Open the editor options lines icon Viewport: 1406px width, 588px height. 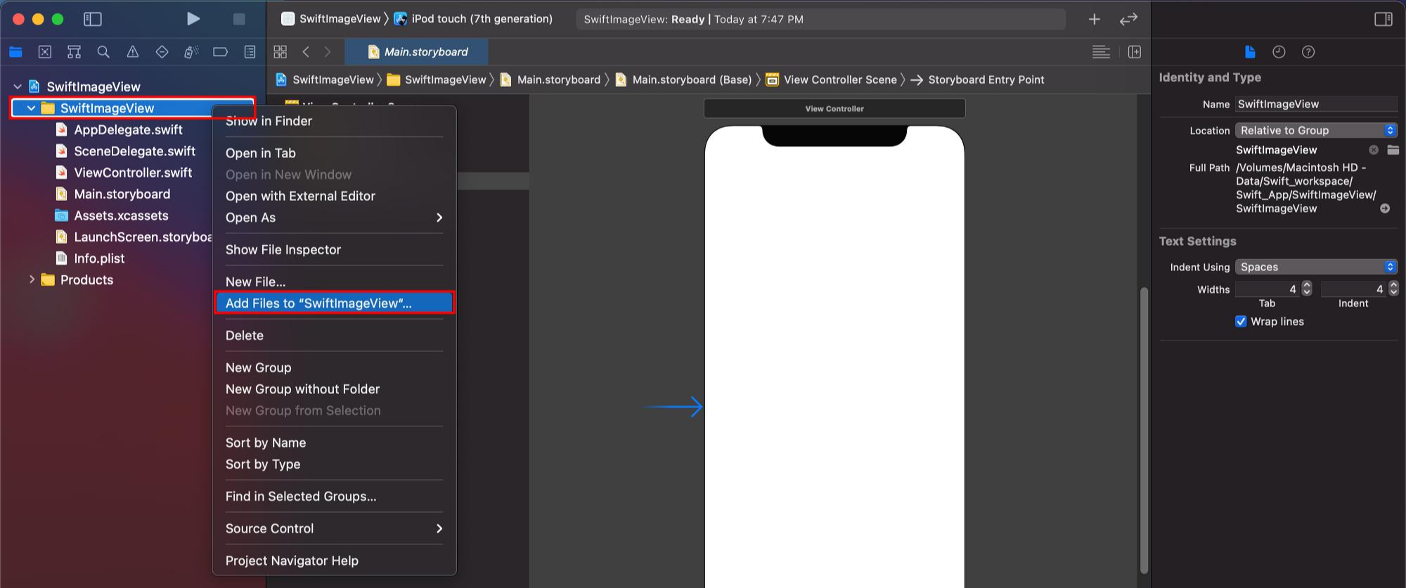(1102, 52)
